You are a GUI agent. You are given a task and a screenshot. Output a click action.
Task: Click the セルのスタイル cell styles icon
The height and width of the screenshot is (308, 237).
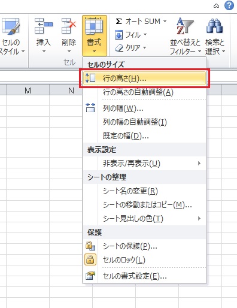pos(11,27)
